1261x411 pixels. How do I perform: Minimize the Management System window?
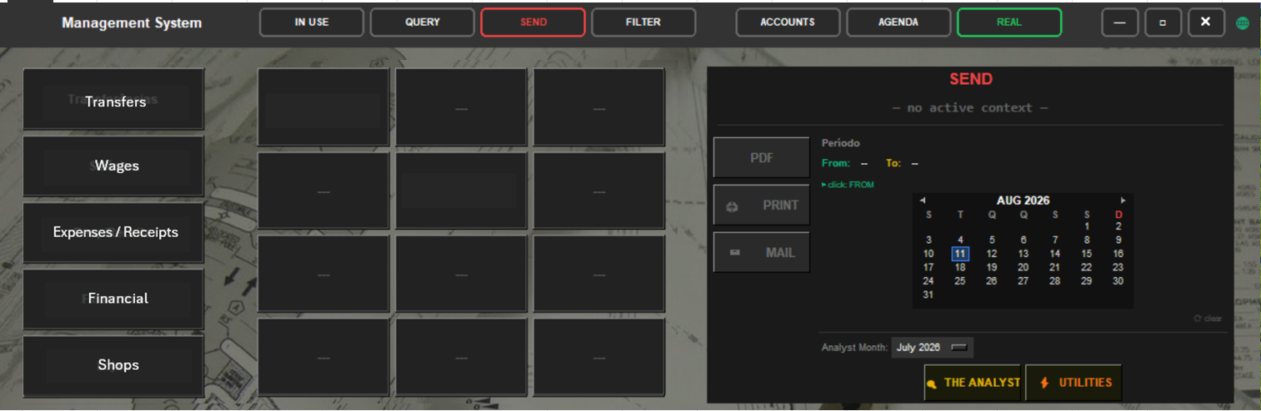tap(1120, 22)
